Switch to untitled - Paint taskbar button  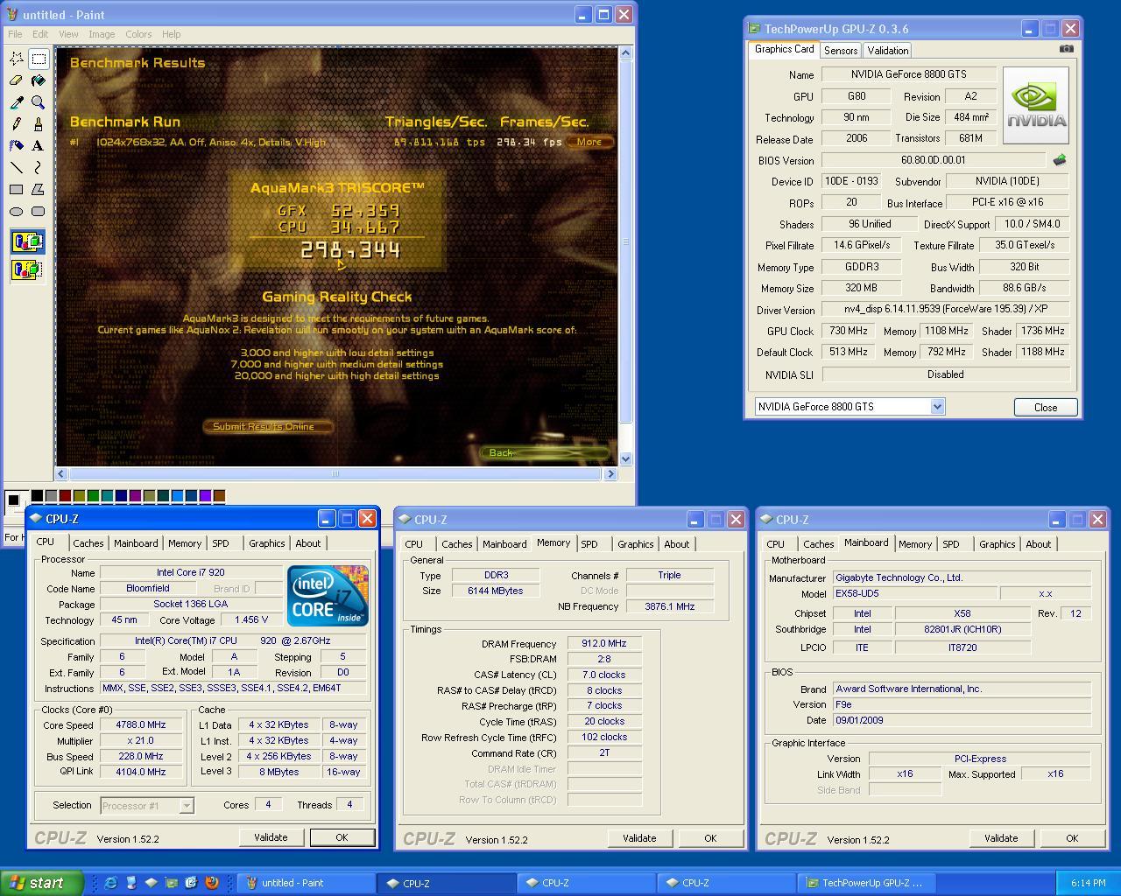307,883
